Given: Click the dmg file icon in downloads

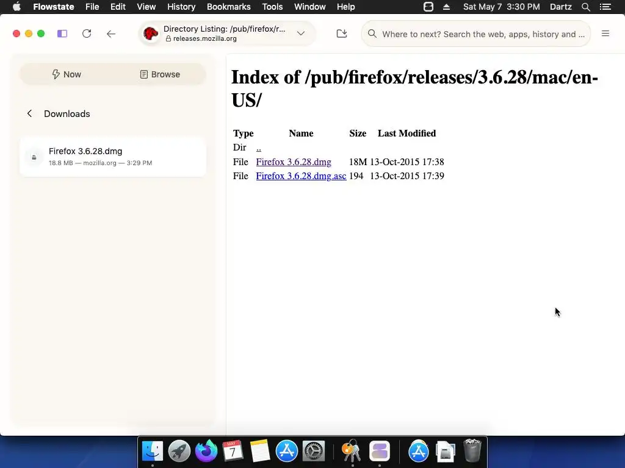Looking at the screenshot, I should click(x=34, y=157).
